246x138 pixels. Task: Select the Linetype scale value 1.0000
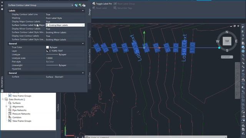[49, 58]
